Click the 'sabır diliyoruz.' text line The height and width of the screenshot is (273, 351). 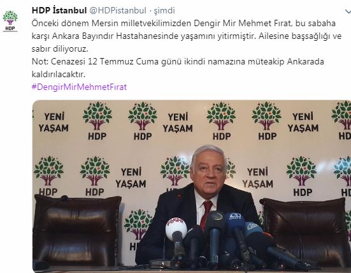pyautogui.click(x=60, y=49)
